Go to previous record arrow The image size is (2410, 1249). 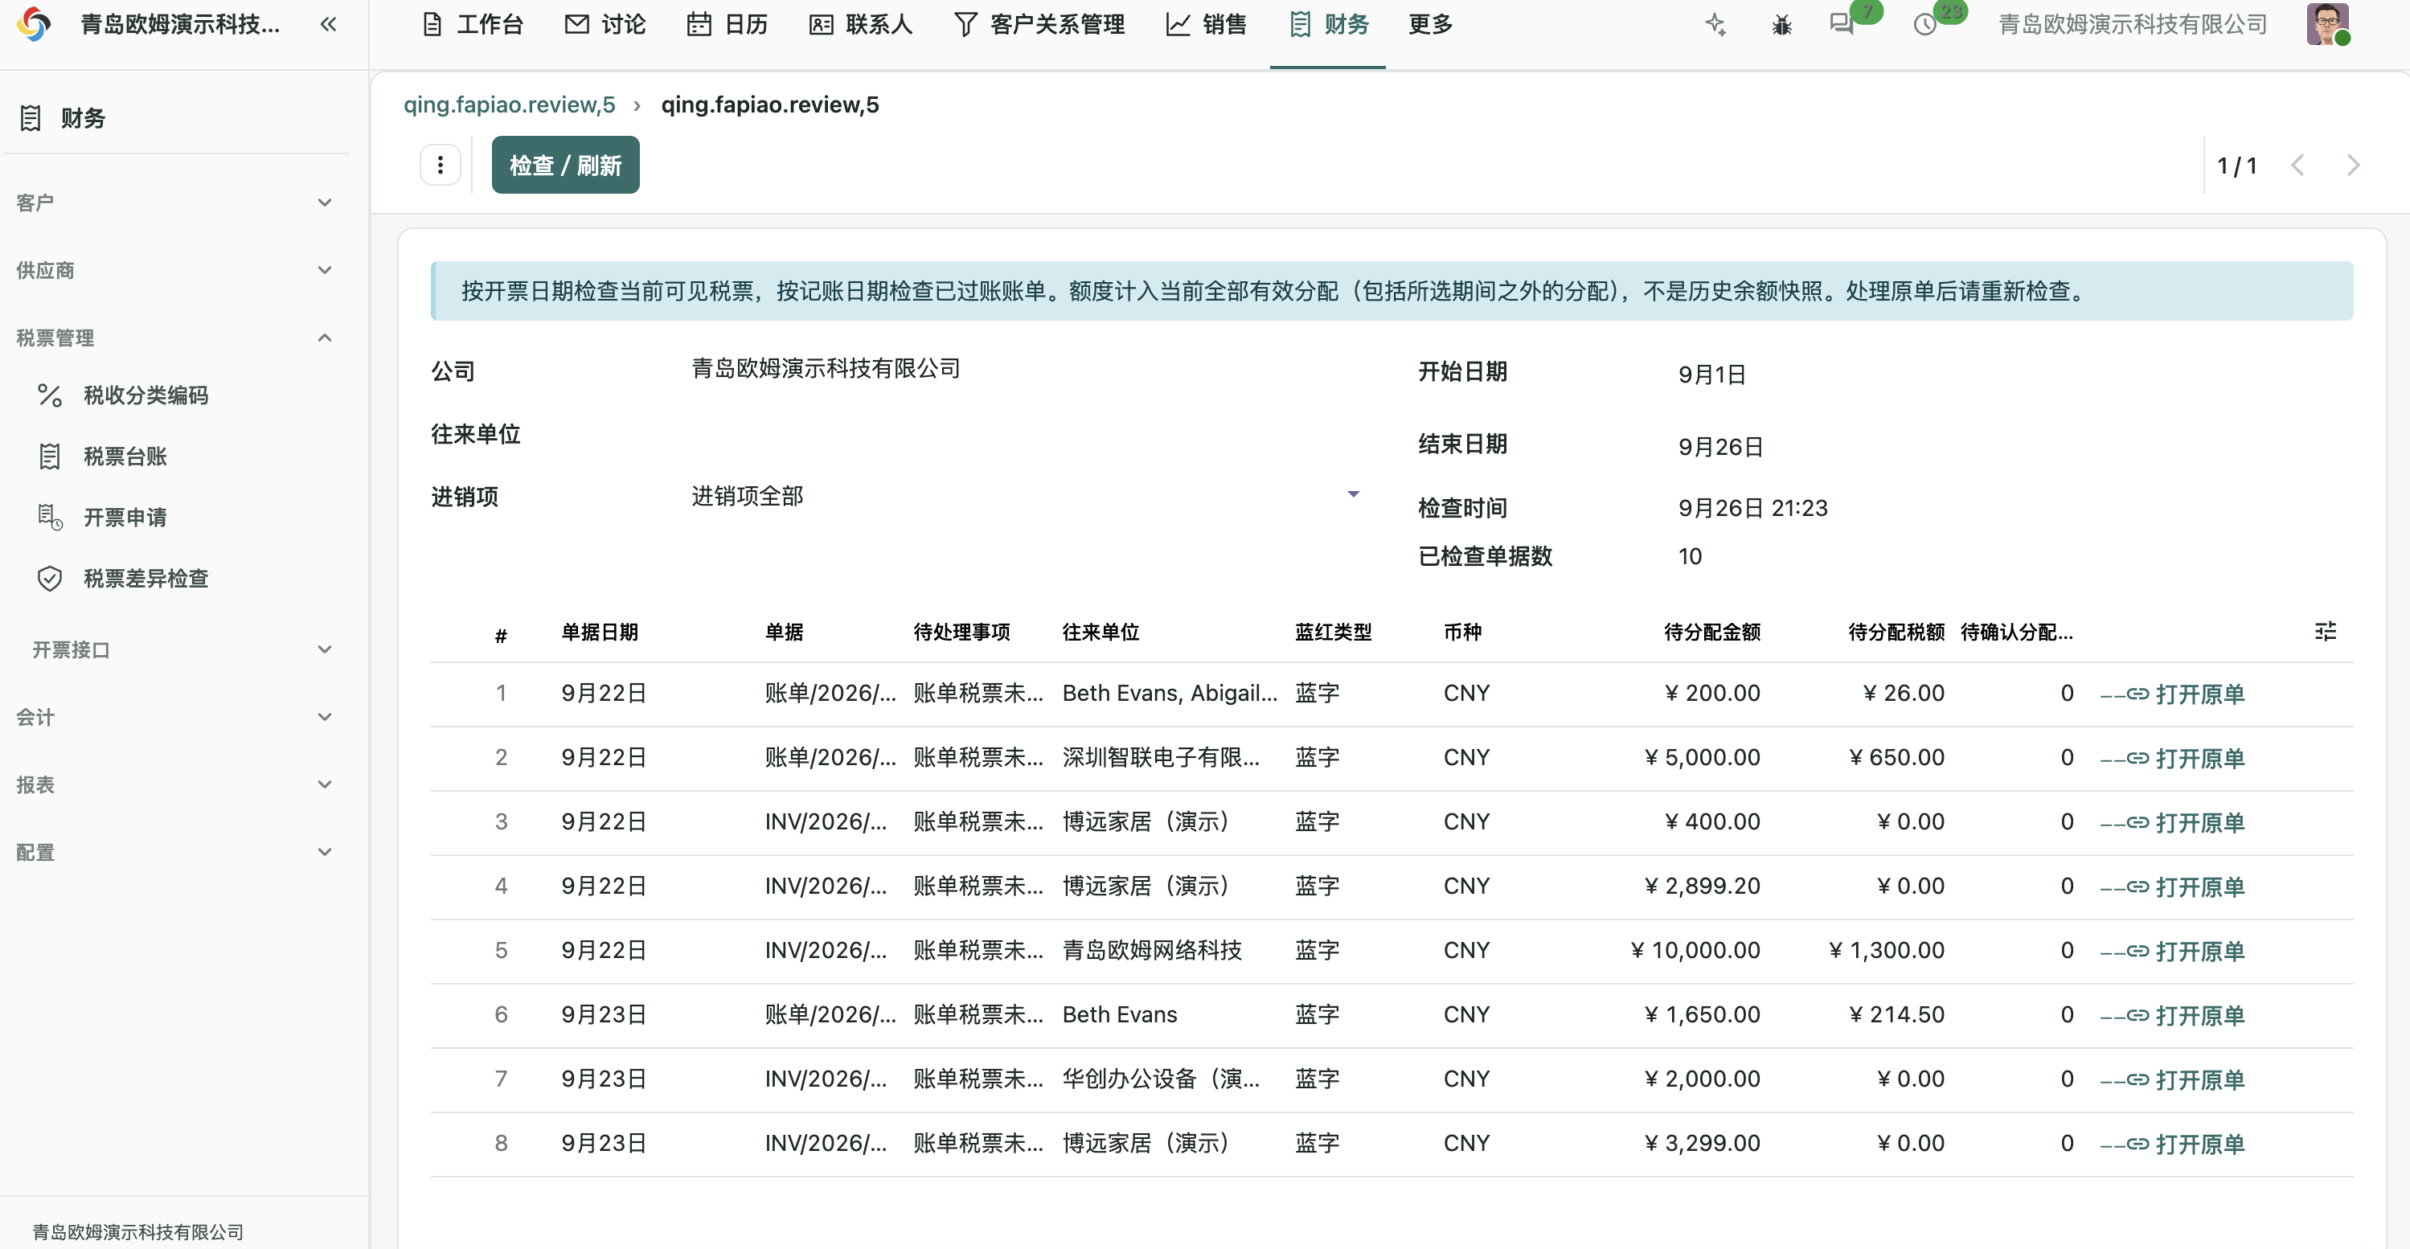tap(2297, 166)
